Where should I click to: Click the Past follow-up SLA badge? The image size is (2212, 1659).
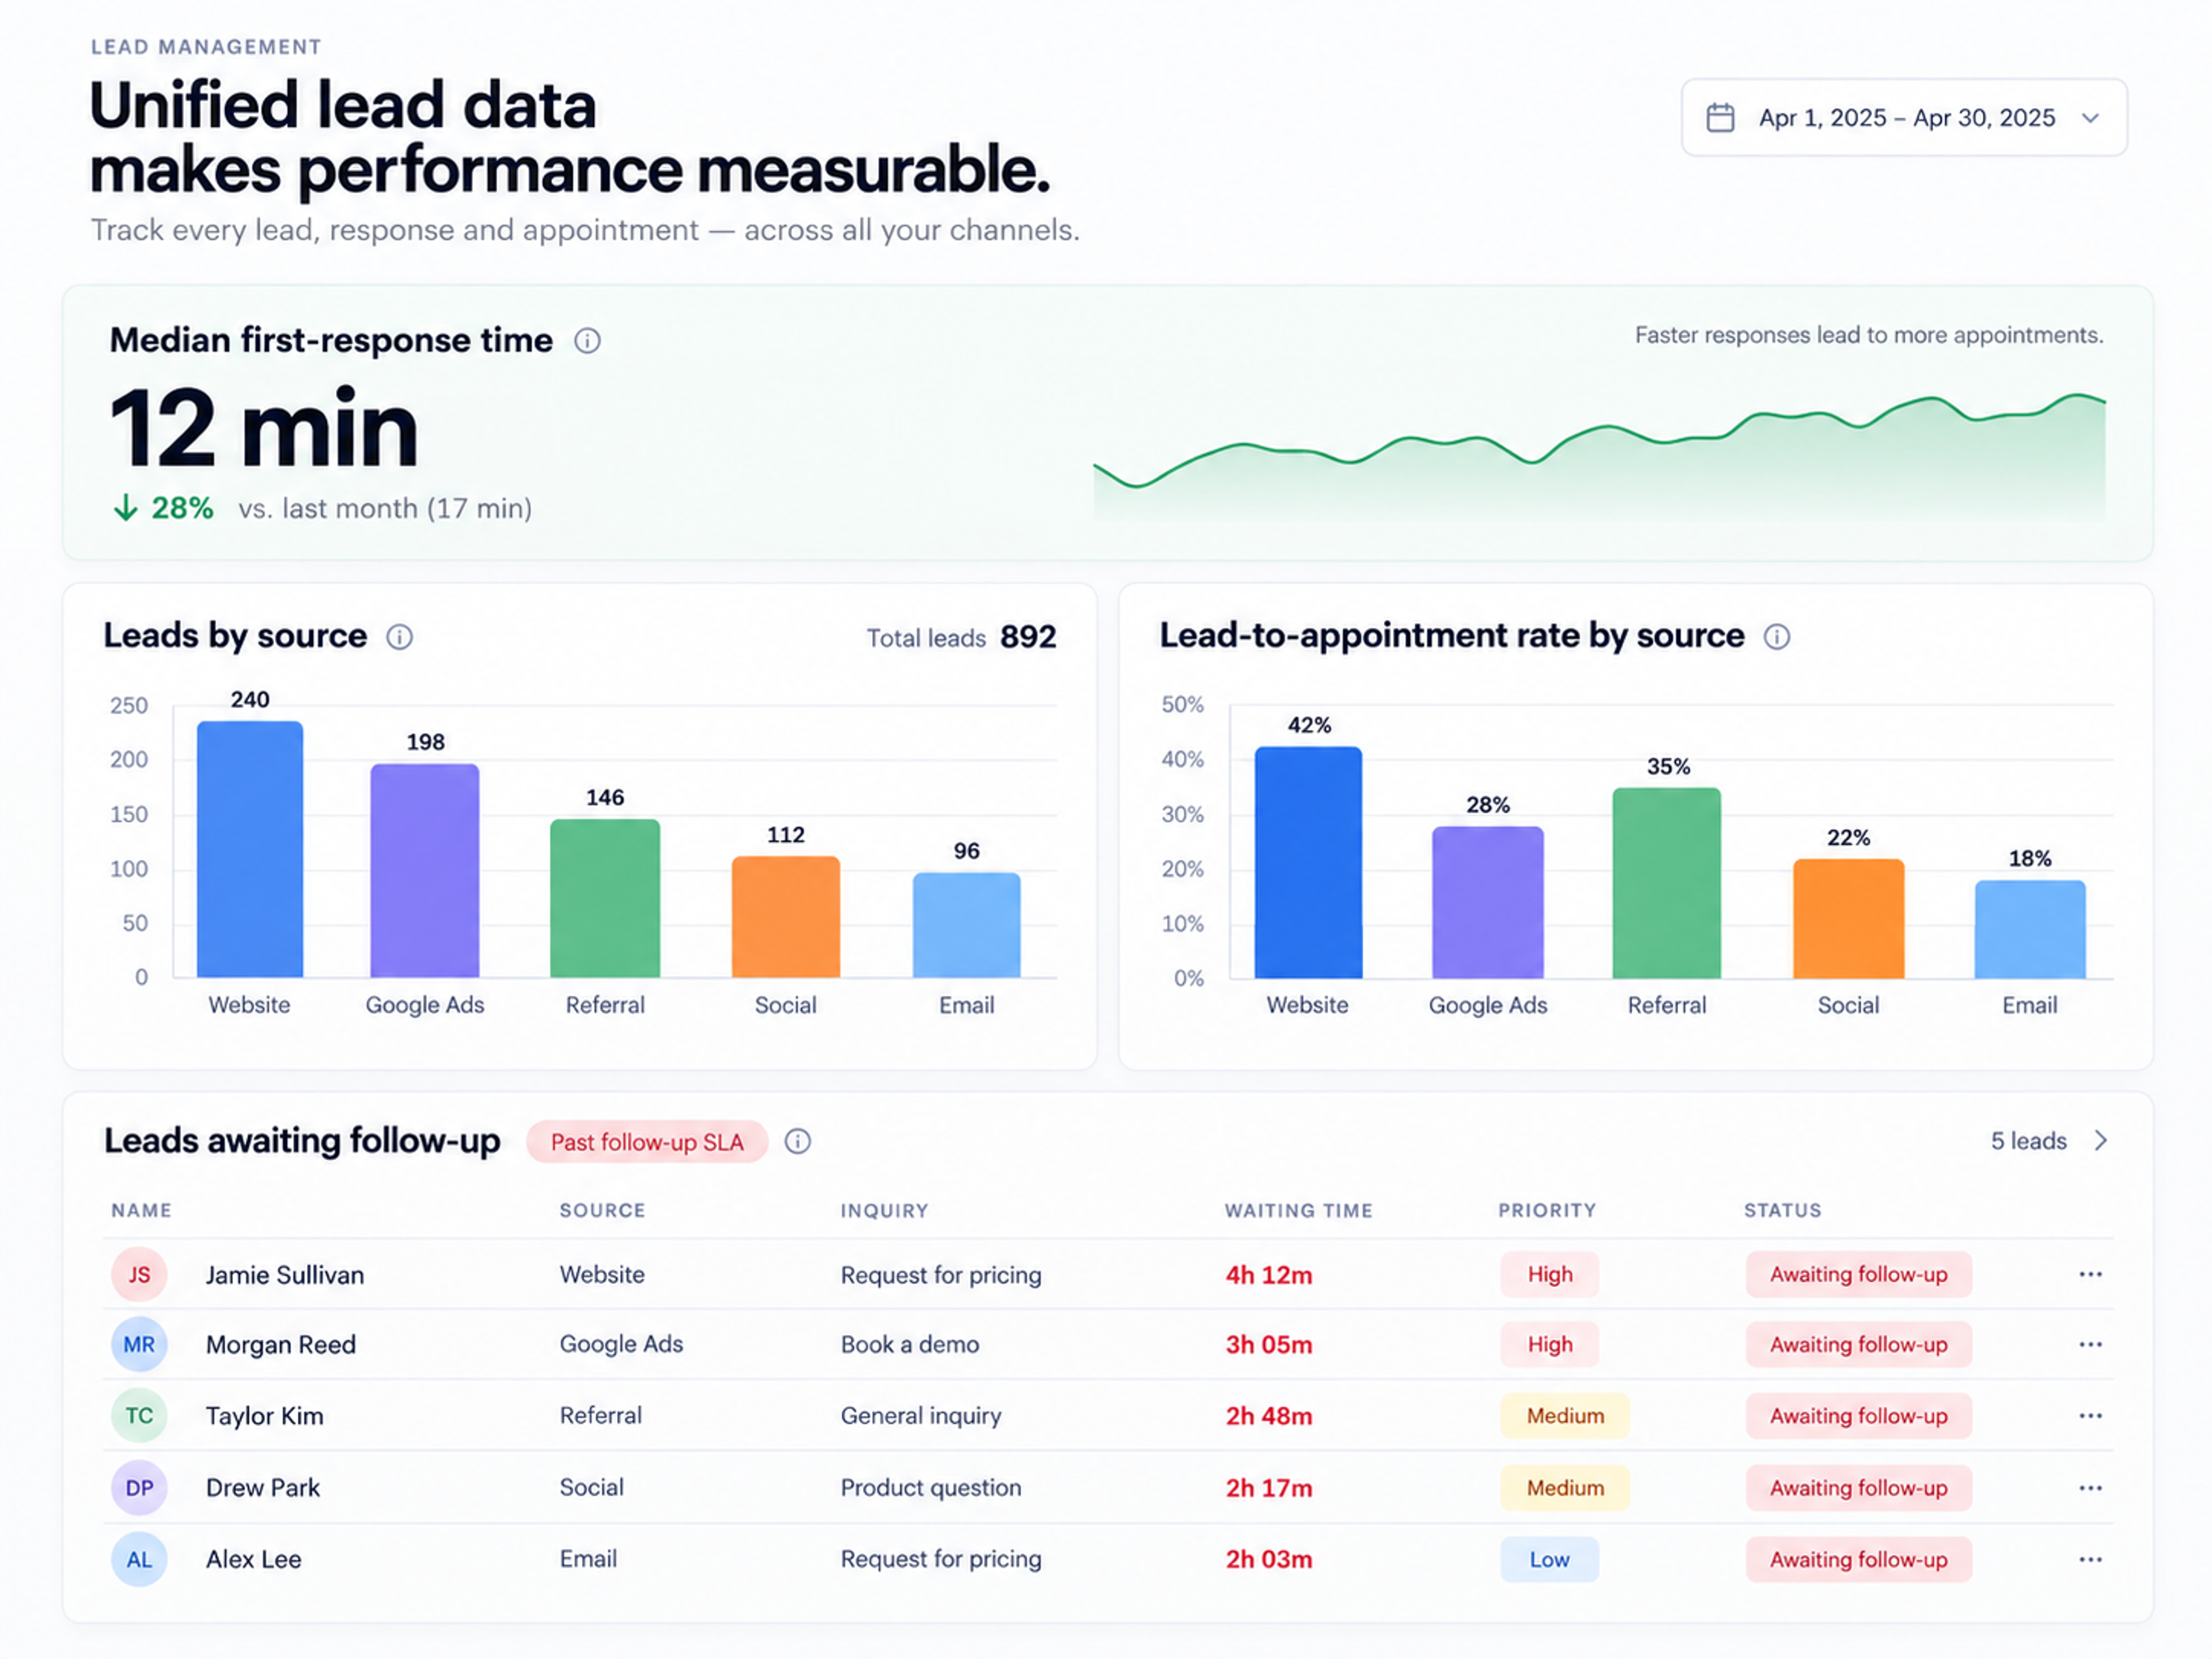pos(647,1142)
